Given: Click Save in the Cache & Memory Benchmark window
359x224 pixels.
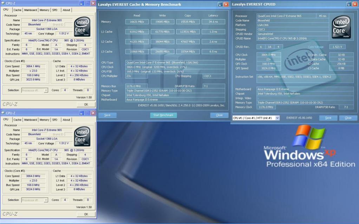Looking at the screenshot, I should pyautogui.click(x=107, y=115).
